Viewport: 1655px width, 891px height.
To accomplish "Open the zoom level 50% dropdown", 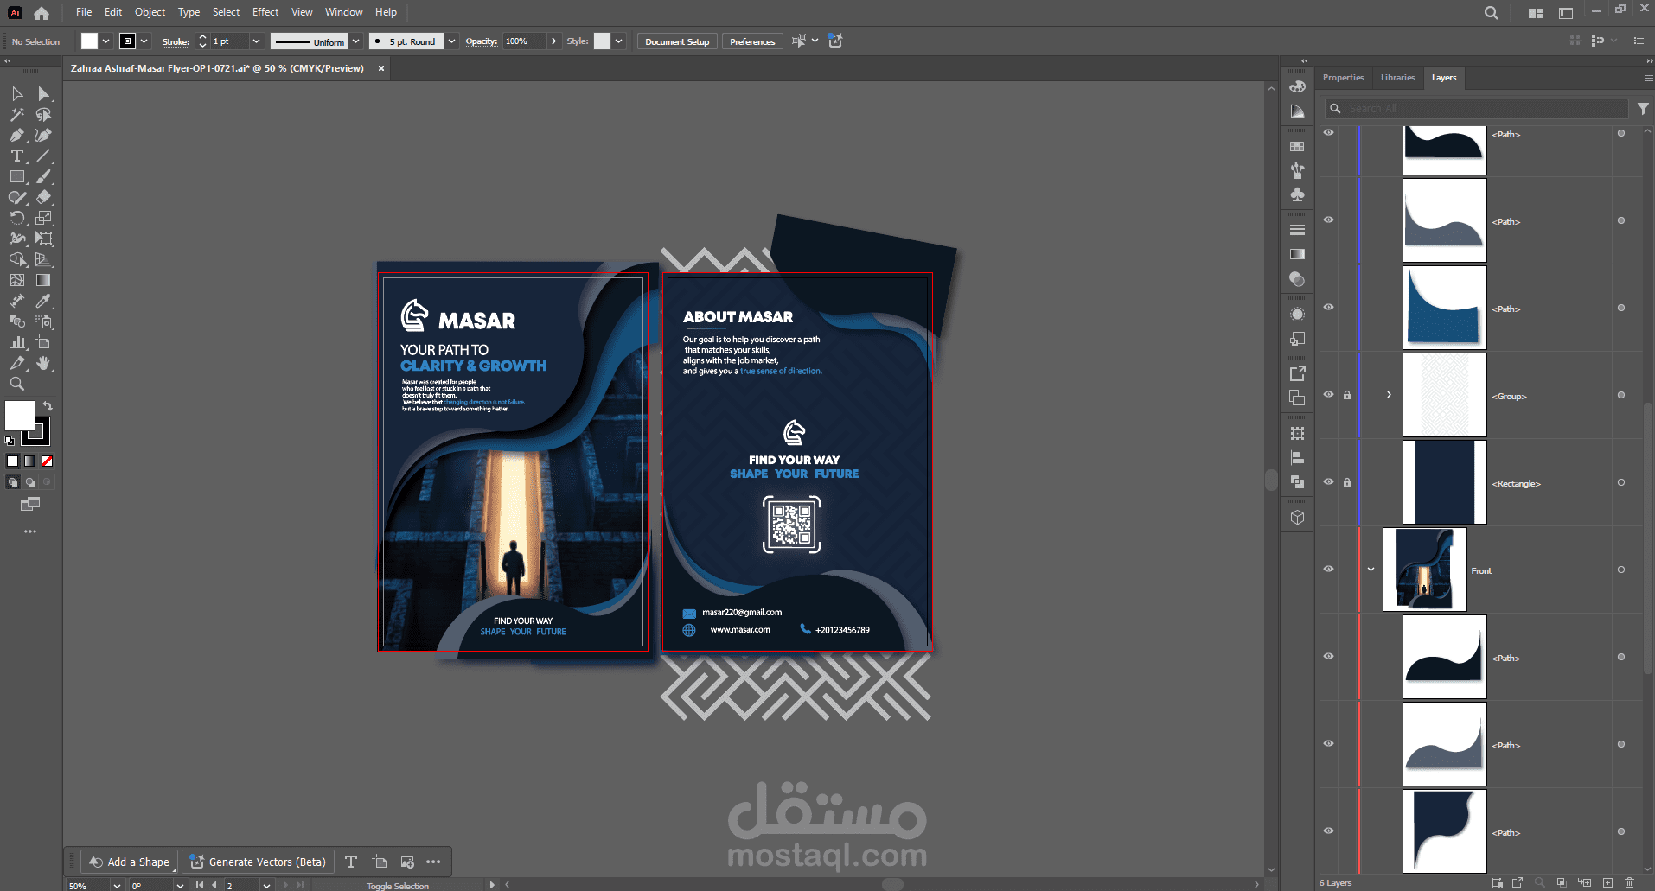I will [117, 886].
